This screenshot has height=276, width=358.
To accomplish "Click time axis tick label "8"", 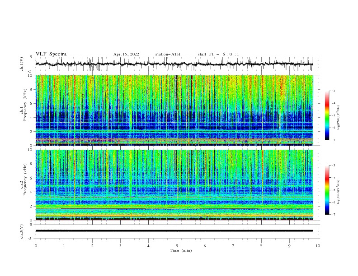I will point(261,246).
